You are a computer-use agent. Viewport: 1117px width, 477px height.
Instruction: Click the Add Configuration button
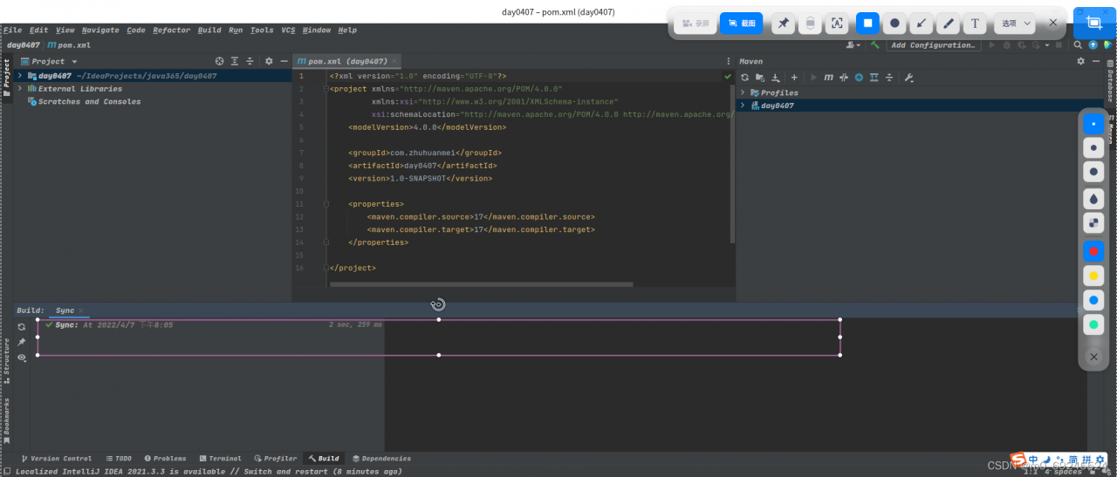click(x=933, y=45)
